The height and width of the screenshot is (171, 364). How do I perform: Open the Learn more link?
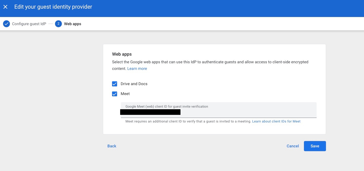(x=137, y=69)
